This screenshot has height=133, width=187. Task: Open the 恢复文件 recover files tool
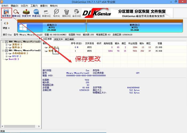pyautogui.click(x=26, y=13)
